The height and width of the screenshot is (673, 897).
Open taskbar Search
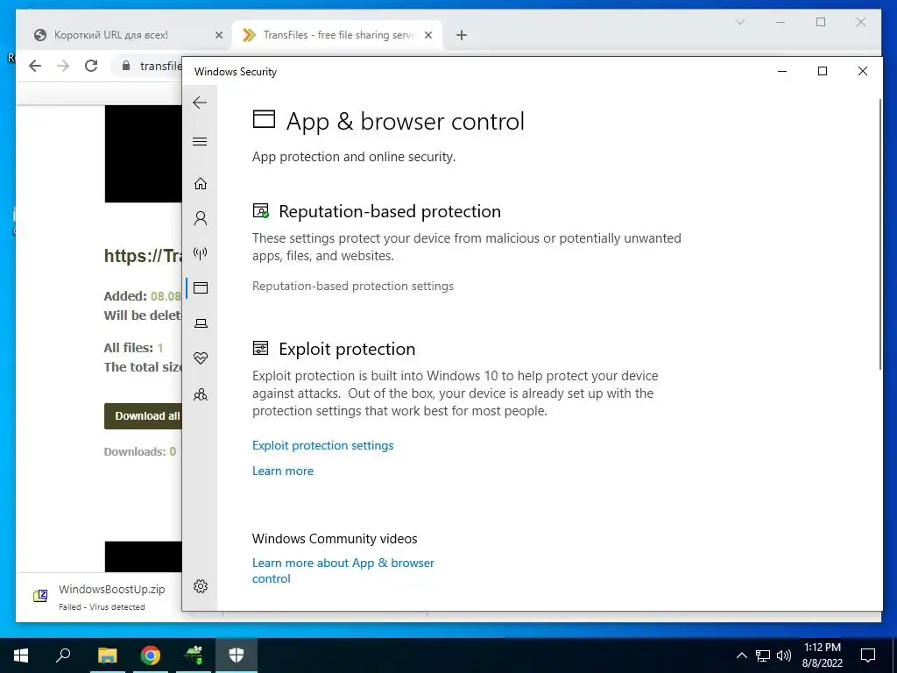[x=63, y=655]
